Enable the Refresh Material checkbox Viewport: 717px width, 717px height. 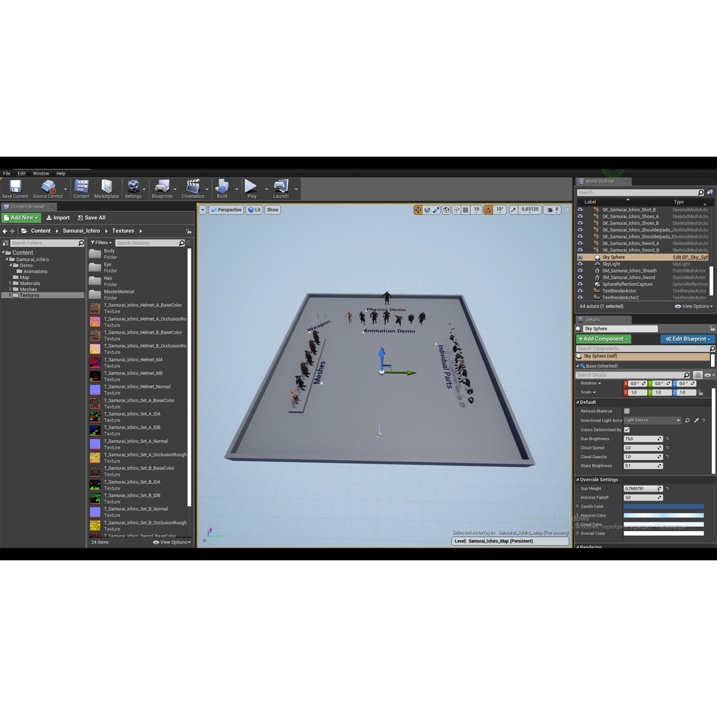click(x=627, y=411)
